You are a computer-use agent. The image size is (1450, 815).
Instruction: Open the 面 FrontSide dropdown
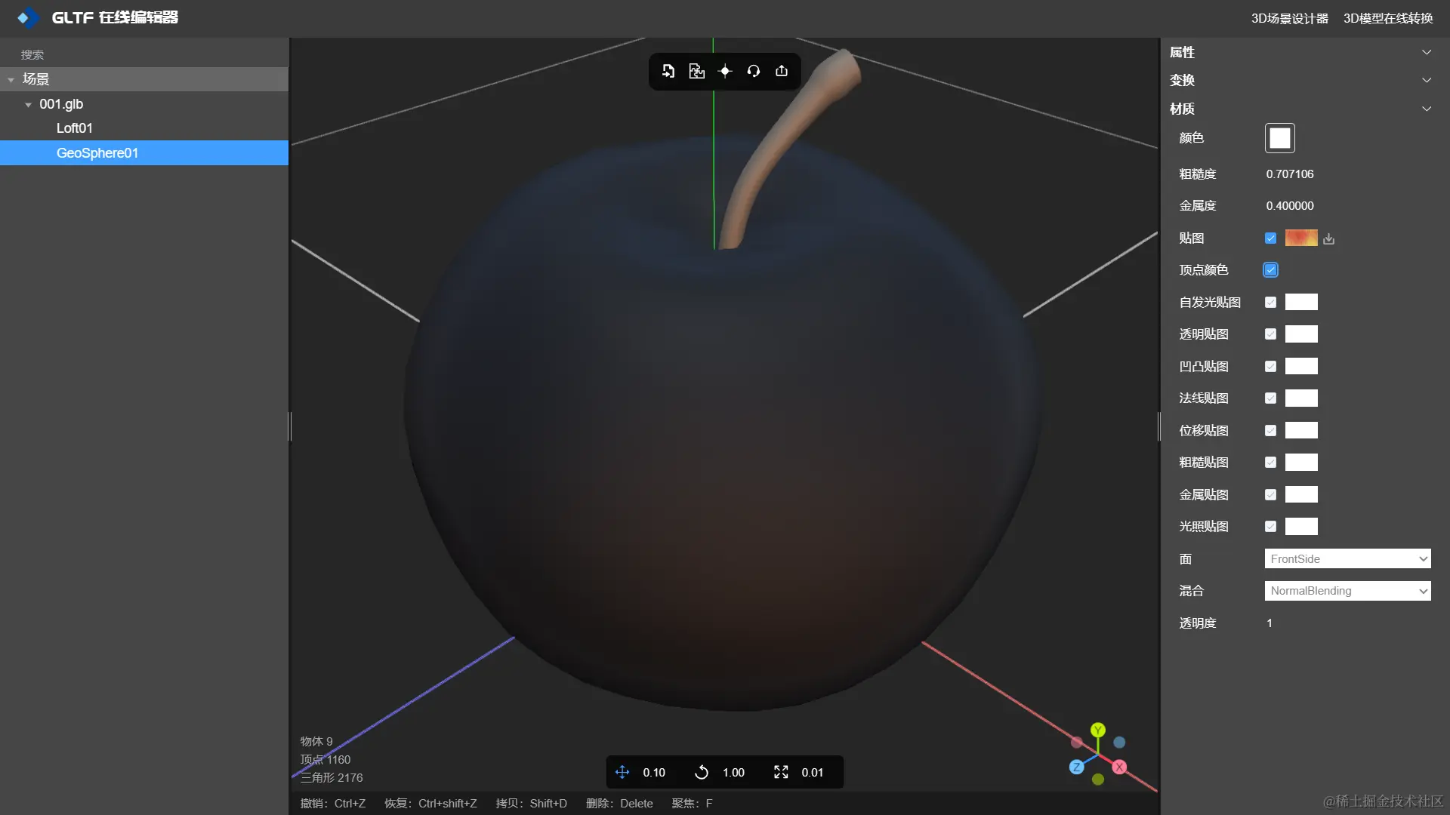click(1347, 559)
